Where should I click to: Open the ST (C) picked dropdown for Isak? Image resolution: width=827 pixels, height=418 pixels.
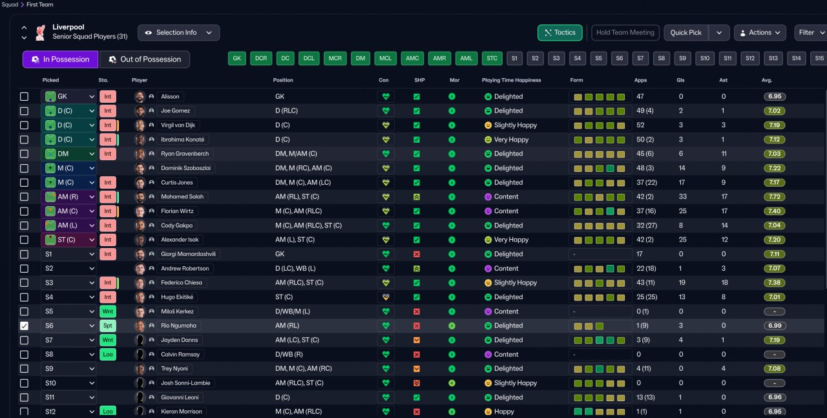tap(69, 240)
